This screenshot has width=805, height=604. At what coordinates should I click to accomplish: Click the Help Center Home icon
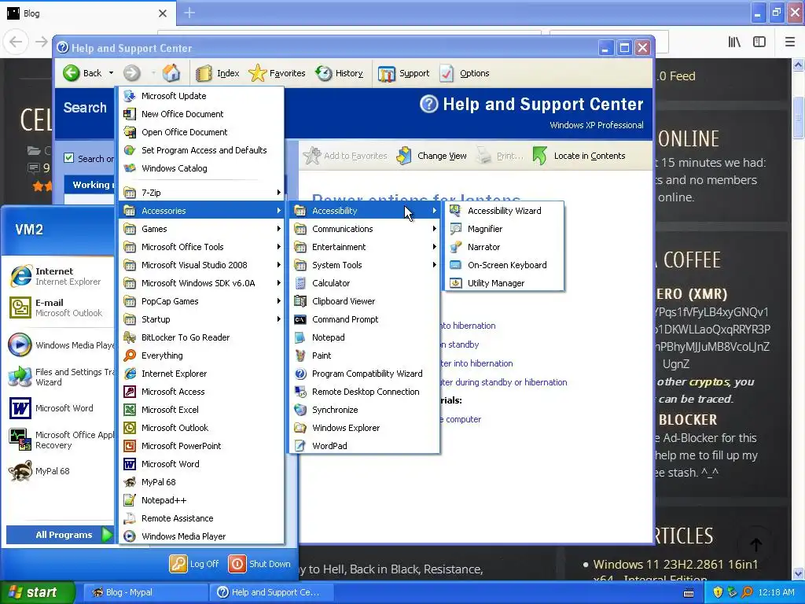(171, 73)
